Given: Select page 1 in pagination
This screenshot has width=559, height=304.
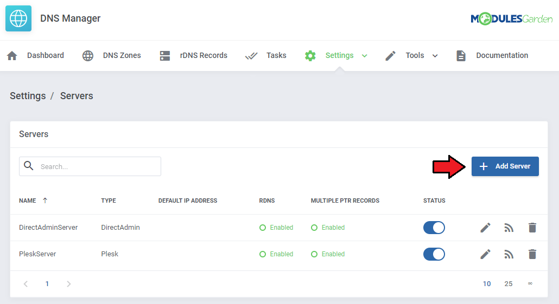Looking at the screenshot, I should coord(47,284).
